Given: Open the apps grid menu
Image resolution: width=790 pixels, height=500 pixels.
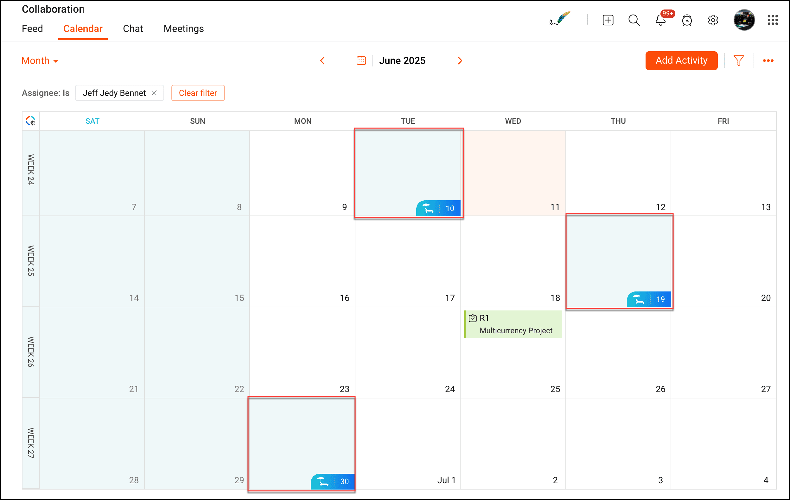Looking at the screenshot, I should (x=773, y=20).
